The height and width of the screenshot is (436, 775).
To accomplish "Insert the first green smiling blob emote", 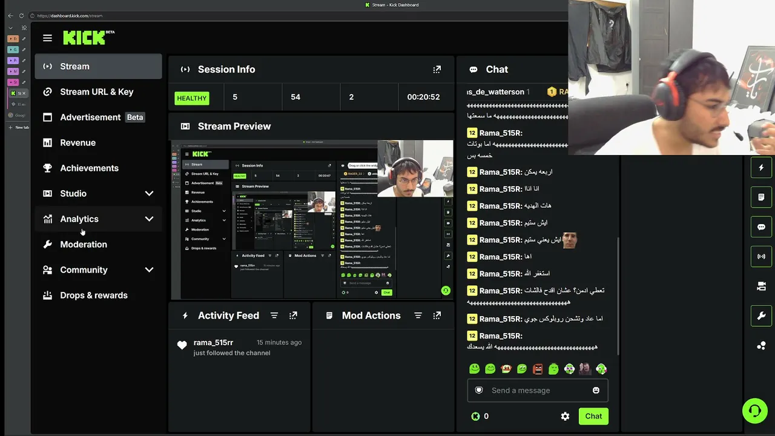I will click(x=475, y=369).
